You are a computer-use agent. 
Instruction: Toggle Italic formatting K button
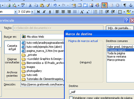tap(44, 12)
